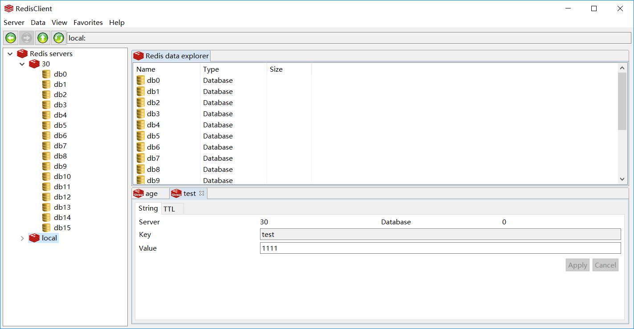The image size is (634, 329).
Task: Switch to the age key tab
Action: 150,194
